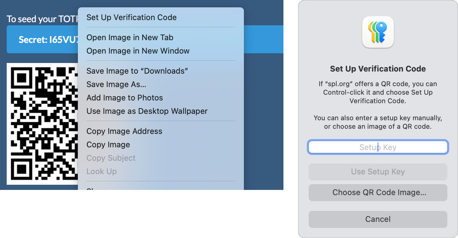Choose Set Up Verification Code menu item

point(131,17)
